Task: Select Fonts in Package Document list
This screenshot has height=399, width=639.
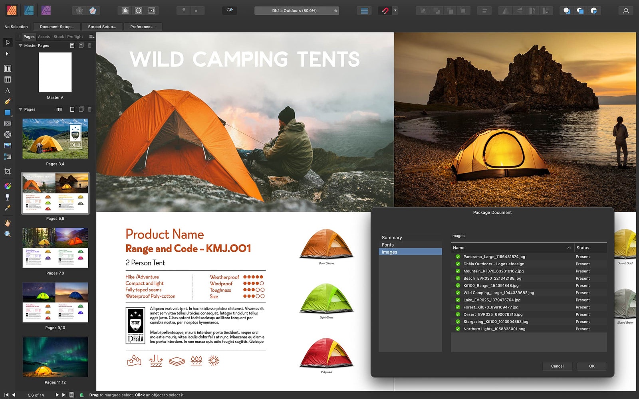Action: (388, 245)
